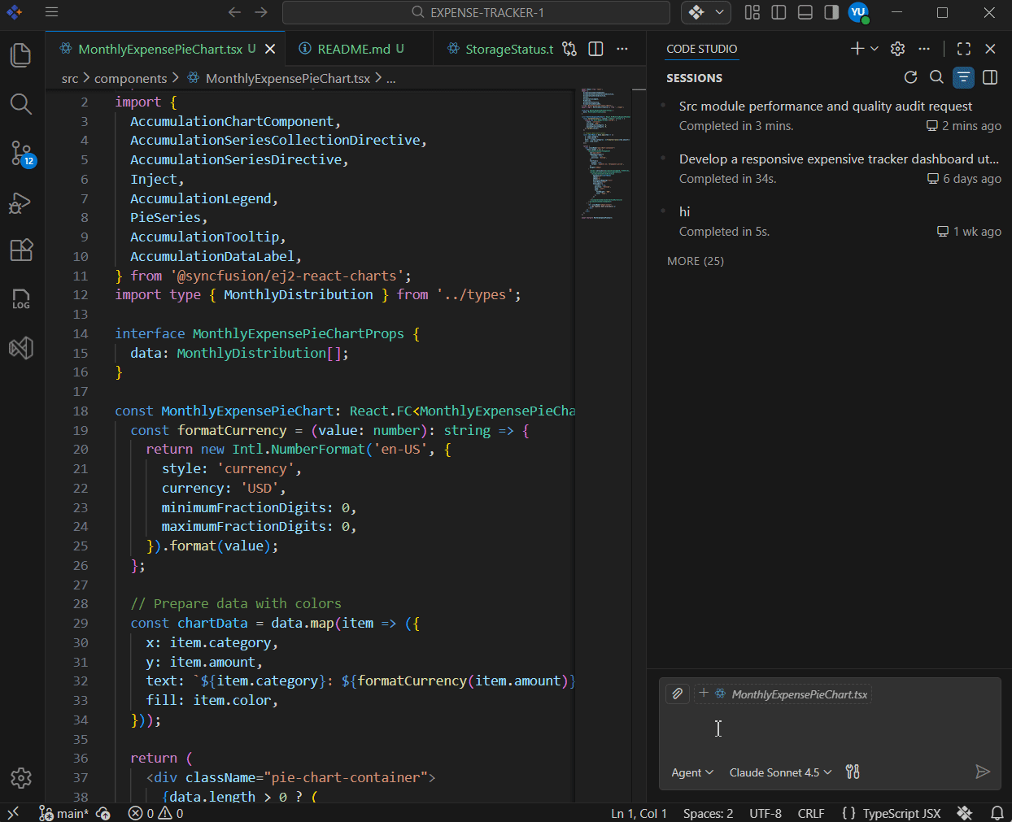The width and height of the screenshot is (1012, 822).
Task: Open changes compare icon in editor toolbar
Action: pyautogui.click(x=569, y=49)
